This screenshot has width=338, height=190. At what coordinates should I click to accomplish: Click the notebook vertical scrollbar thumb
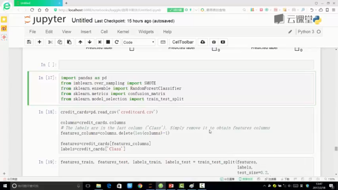click(x=336, y=149)
